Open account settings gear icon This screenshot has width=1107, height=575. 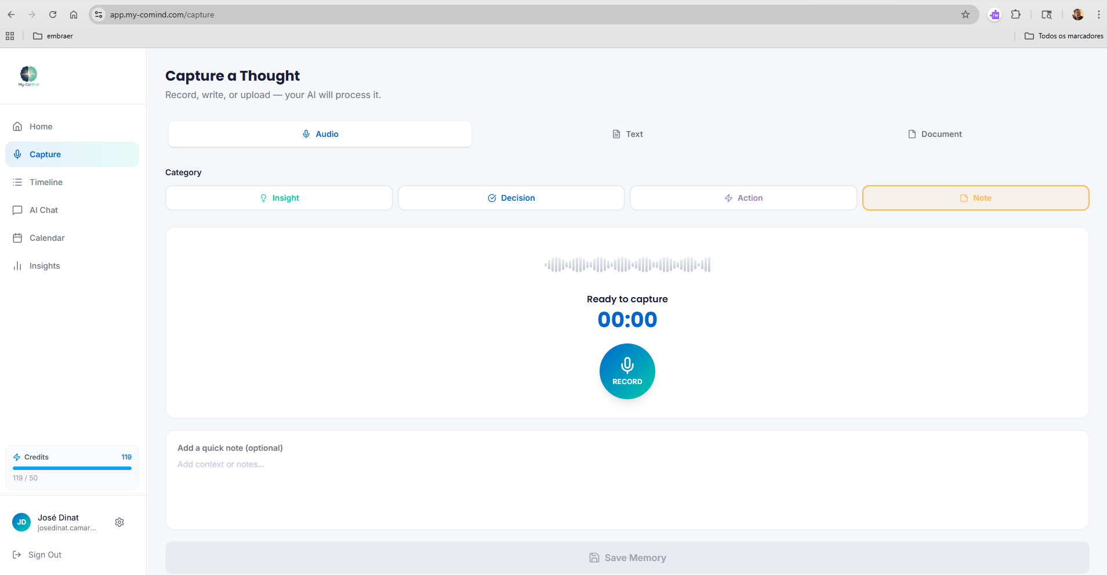coord(119,522)
